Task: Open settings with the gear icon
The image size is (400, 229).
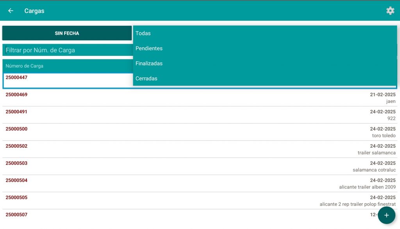Action: click(390, 11)
